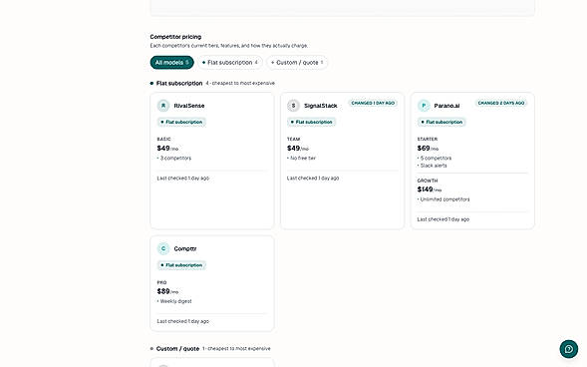
Task: Click 'Weekly digest' on Compttr card
Action: click(x=174, y=301)
